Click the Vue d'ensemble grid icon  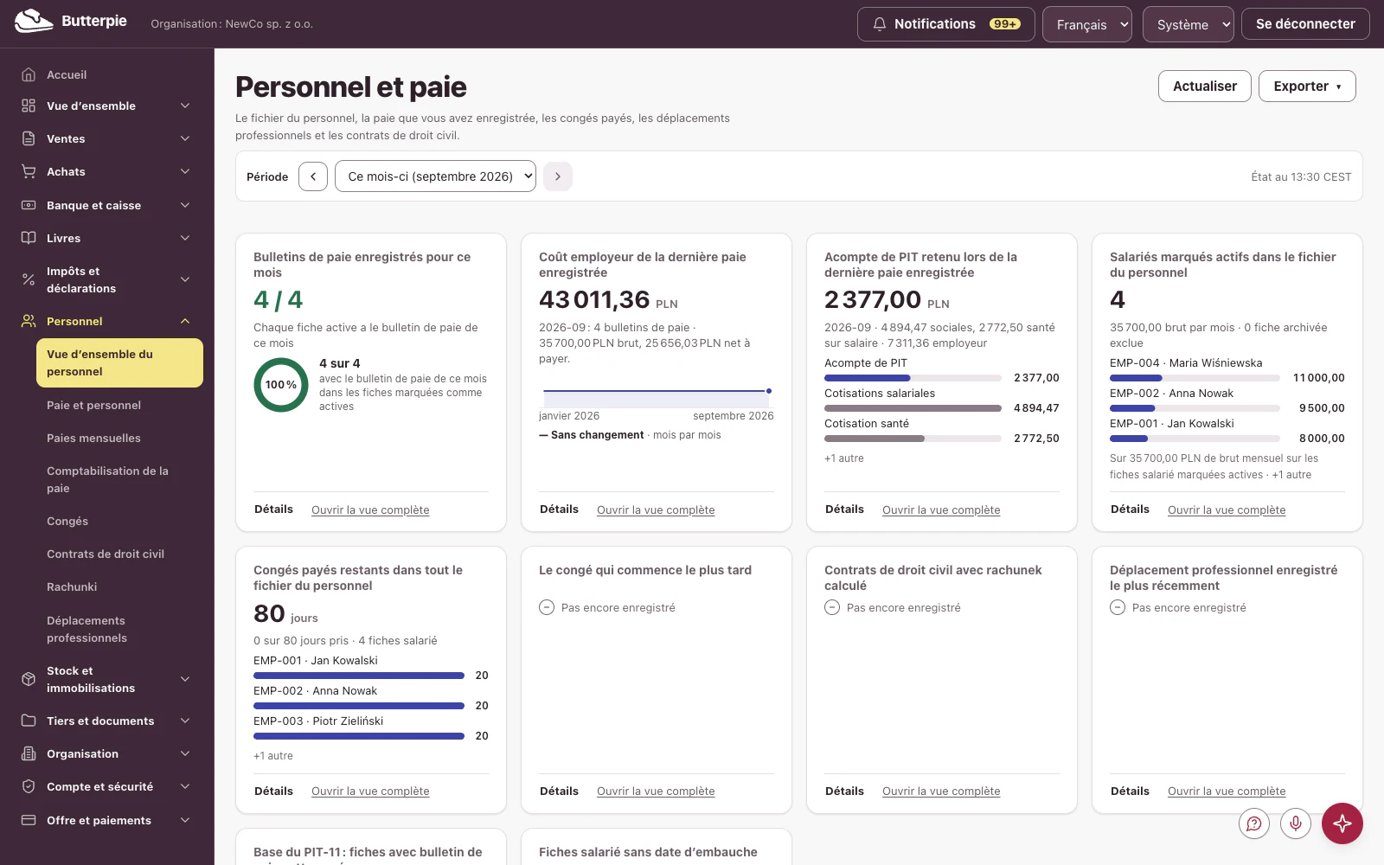pos(29,106)
